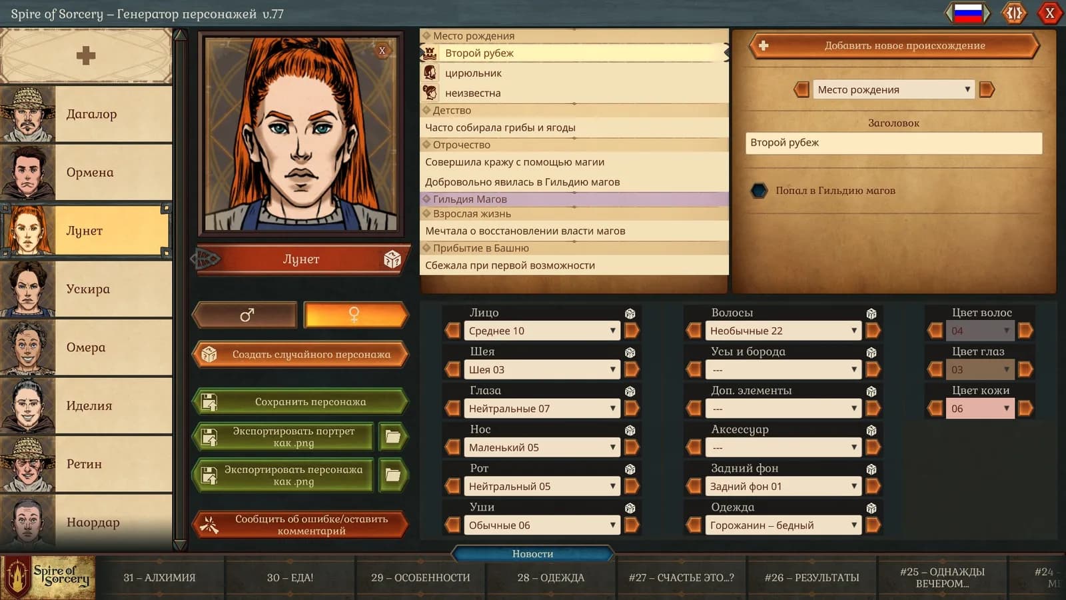
Task: Randomize the character name with dice icon
Action: (392, 259)
